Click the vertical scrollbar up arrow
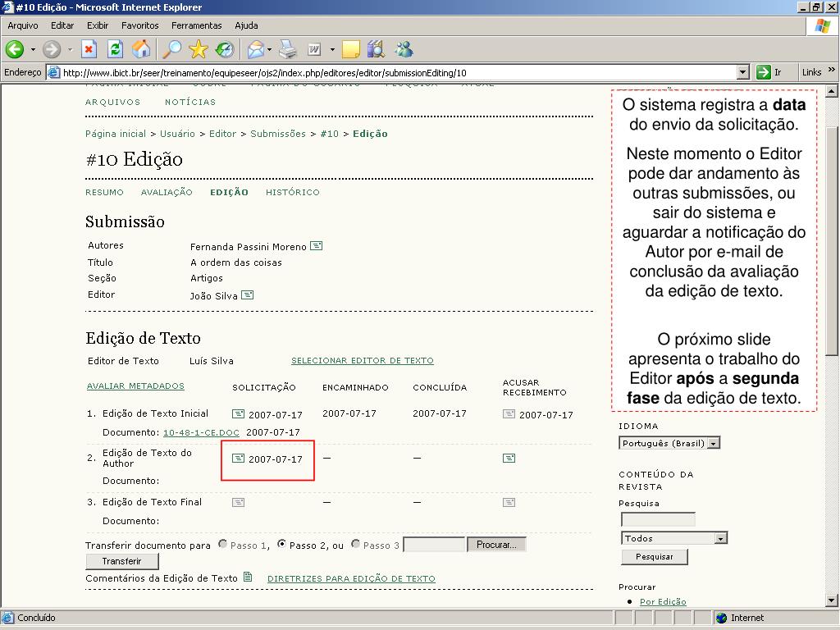This screenshot has height=630, width=840. click(x=832, y=90)
